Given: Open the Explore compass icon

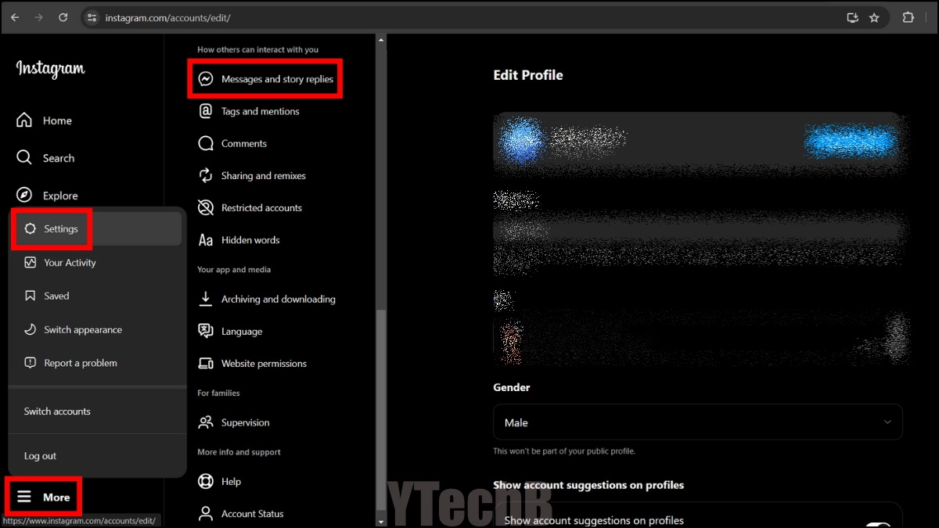Looking at the screenshot, I should pyautogui.click(x=24, y=196).
